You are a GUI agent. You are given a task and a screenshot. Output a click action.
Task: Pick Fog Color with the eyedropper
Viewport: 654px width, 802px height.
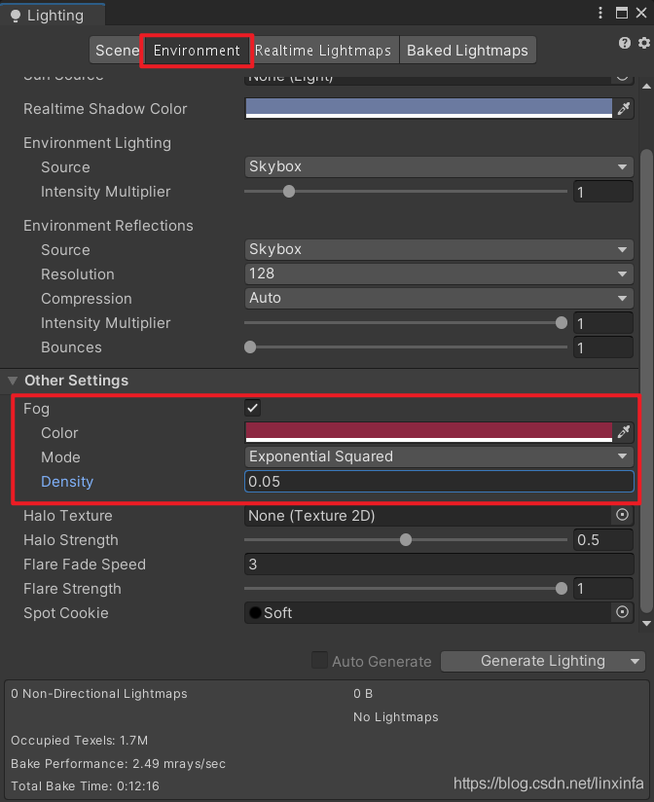(x=623, y=432)
